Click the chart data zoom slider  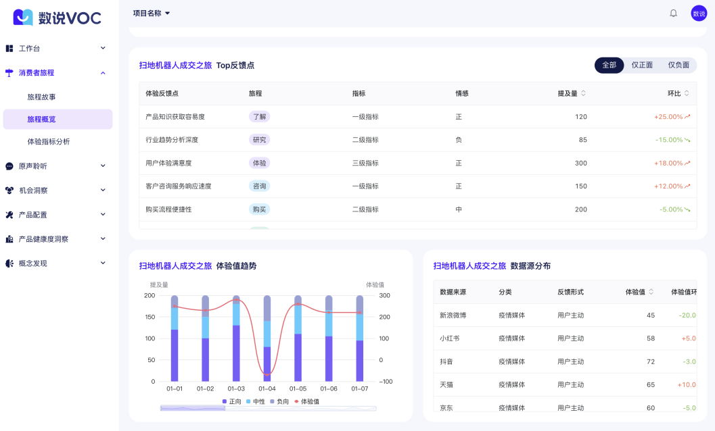pyautogui.click(x=268, y=409)
